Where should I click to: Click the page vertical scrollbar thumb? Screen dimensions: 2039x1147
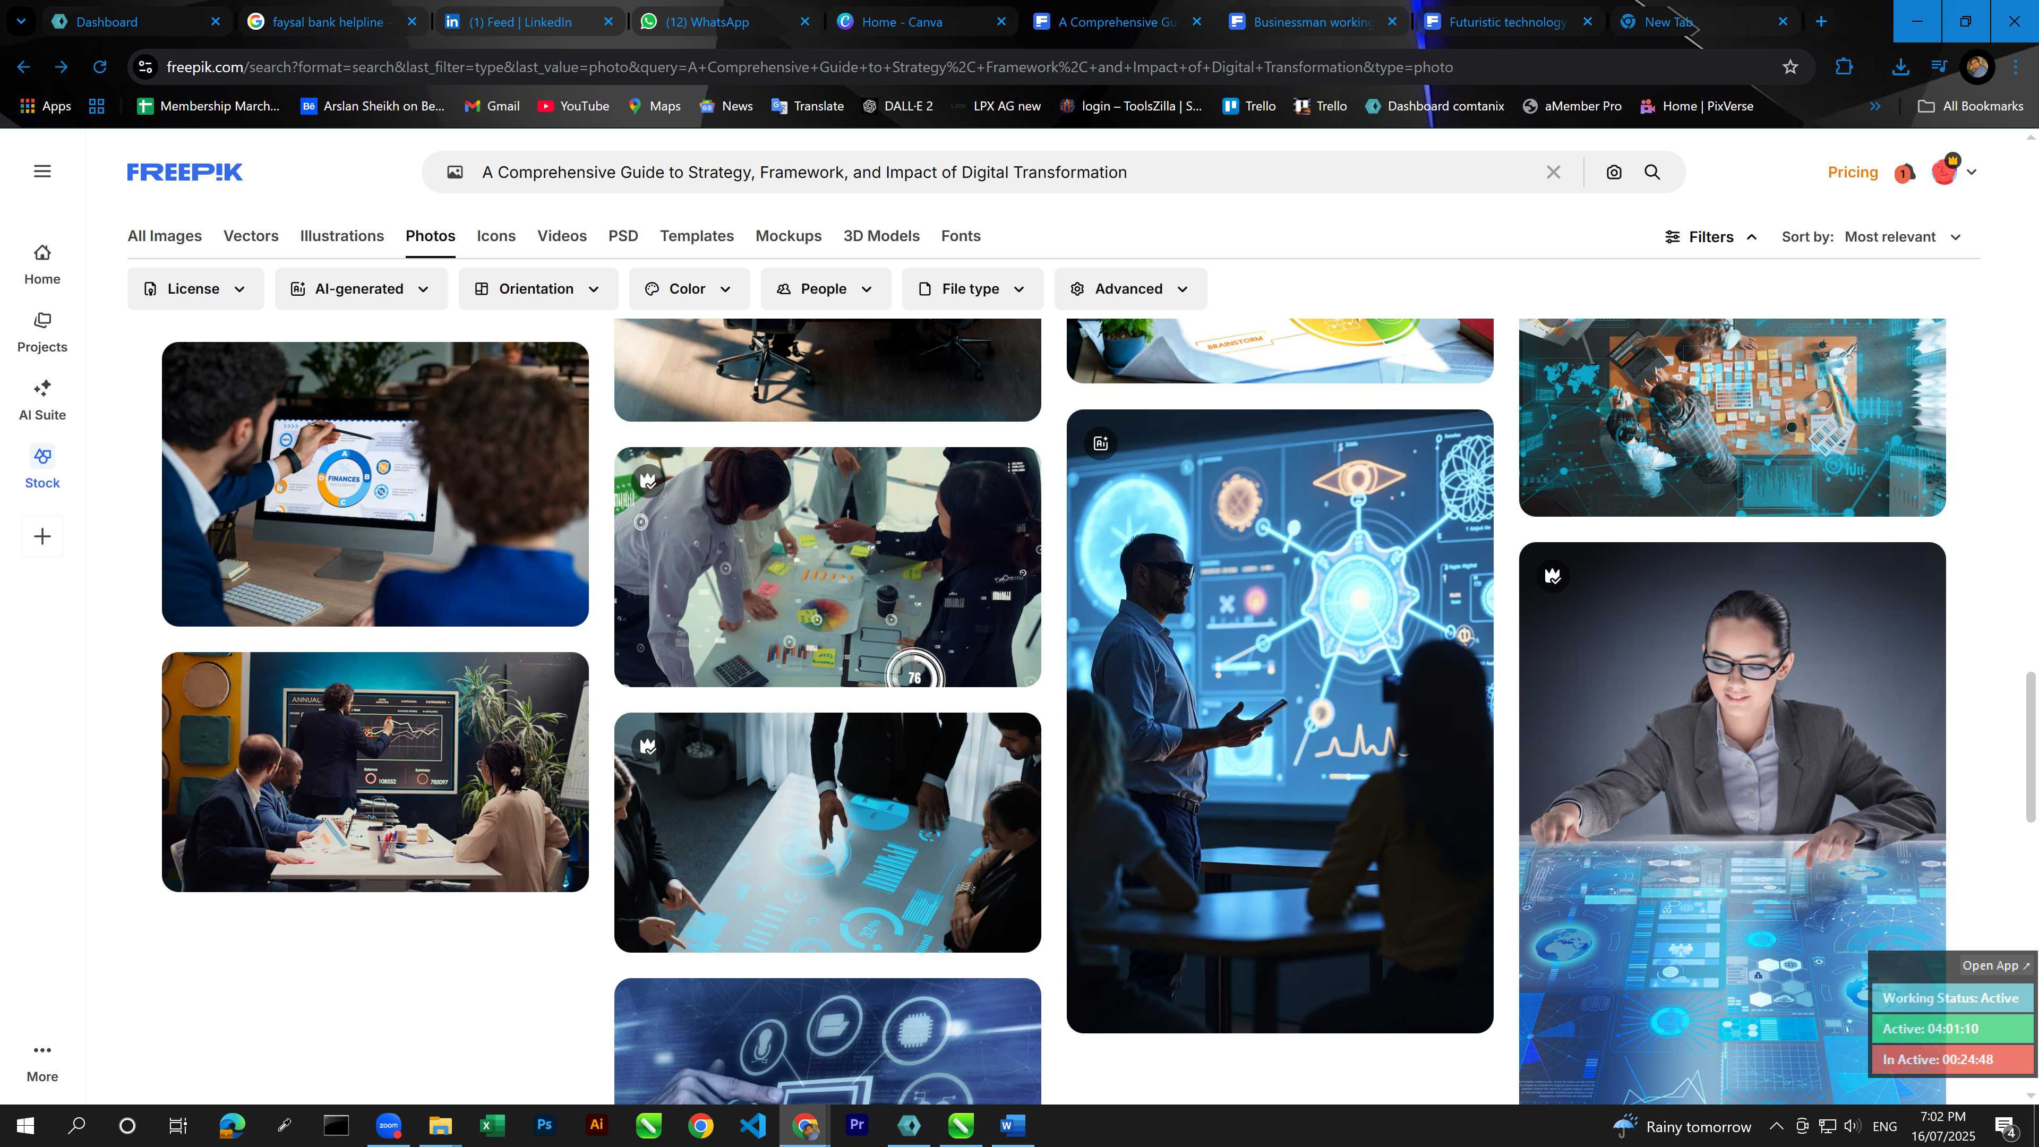[2031, 747]
